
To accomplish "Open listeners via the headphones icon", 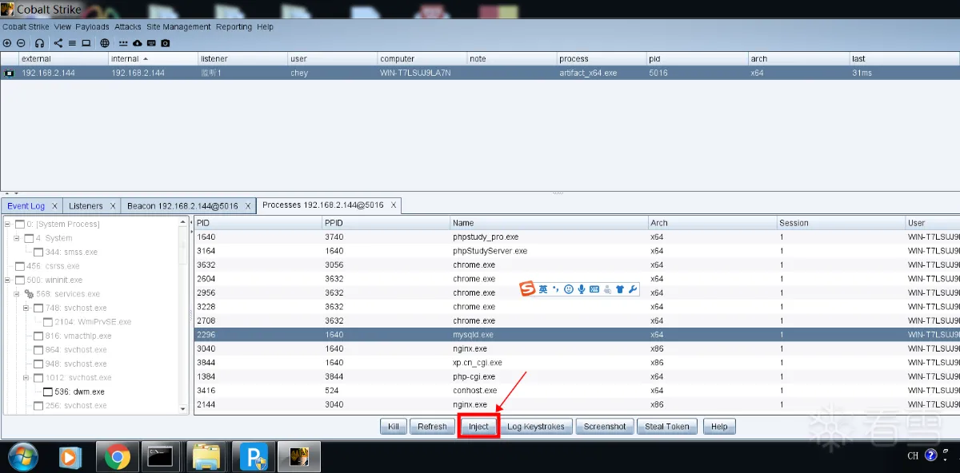I will [x=40, y=42].
